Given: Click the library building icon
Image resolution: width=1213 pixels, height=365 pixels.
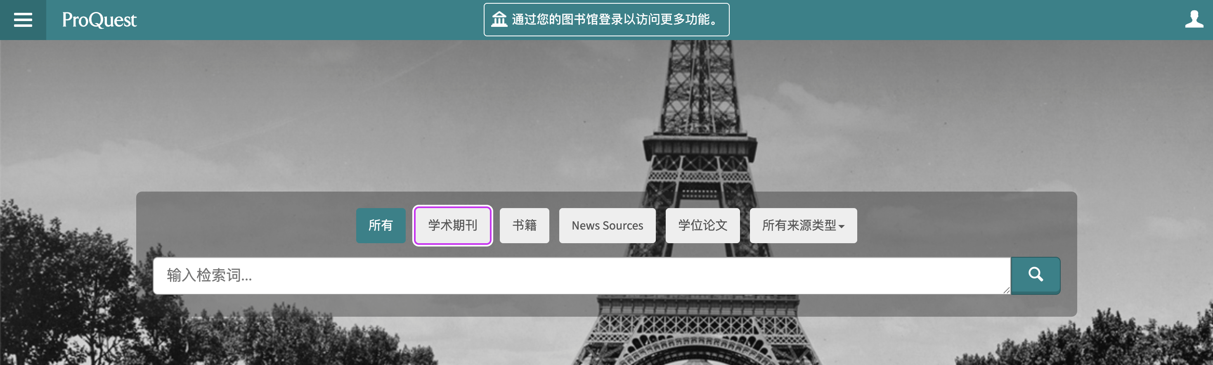Looking at the screenshot, I should 499,19.
